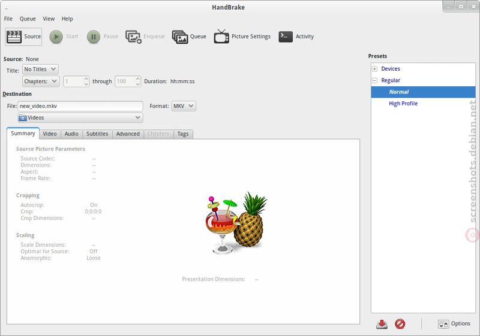Open the MKV format dropdown

(184, 106)
